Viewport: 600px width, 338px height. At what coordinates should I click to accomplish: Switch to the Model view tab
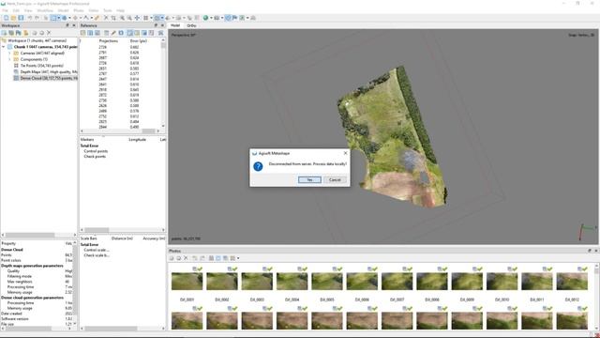[x=175, y=25]
